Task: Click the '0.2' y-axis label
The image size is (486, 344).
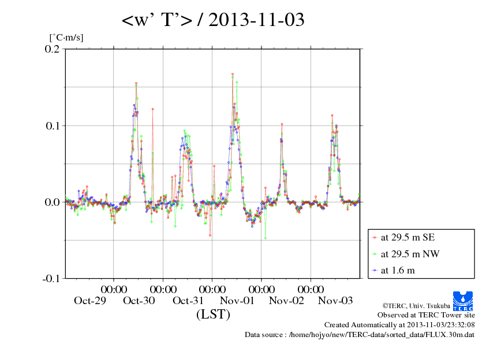Action: [52, 49]
